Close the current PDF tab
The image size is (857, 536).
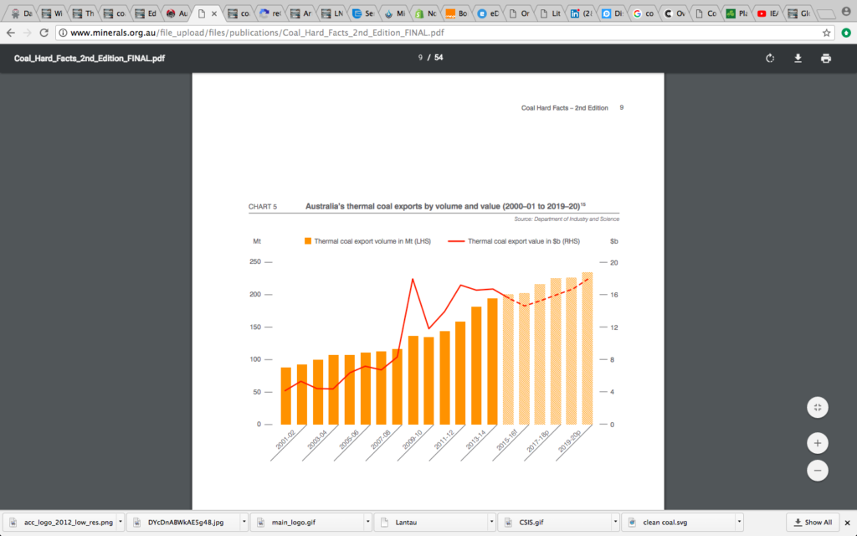click(215, 13)
